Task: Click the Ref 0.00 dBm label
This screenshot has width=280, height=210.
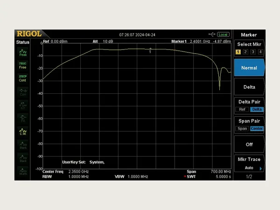Action: [x=55, y=42]
